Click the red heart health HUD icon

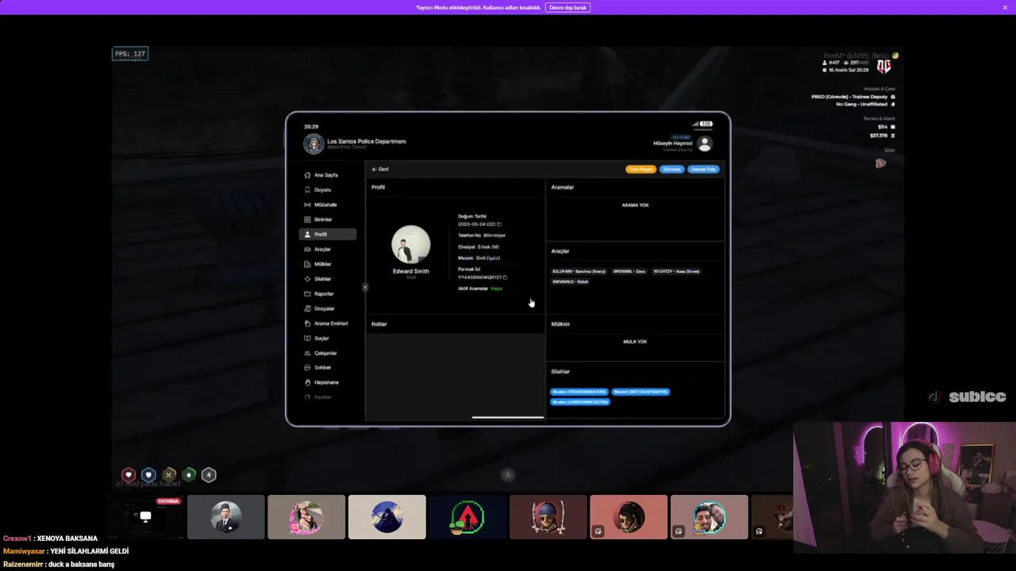[129, 475]
